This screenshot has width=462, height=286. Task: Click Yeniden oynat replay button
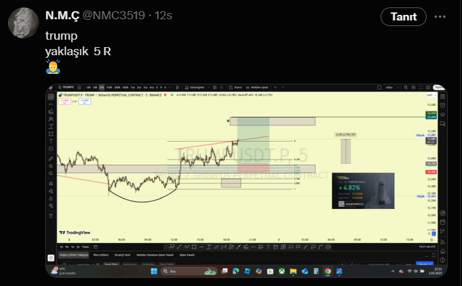coord(257,87)
